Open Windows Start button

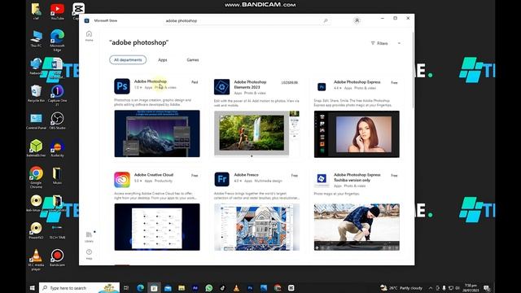[33, 288]
